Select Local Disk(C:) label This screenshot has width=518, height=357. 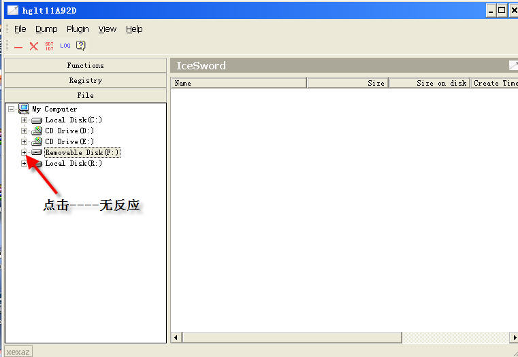click(x=74, y=120)
